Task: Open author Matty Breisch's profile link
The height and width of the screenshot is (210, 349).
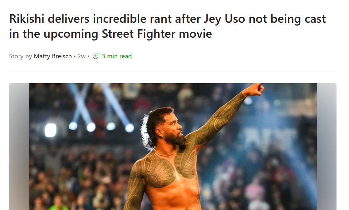Action: pyautogui.click(x=53, y=56)
